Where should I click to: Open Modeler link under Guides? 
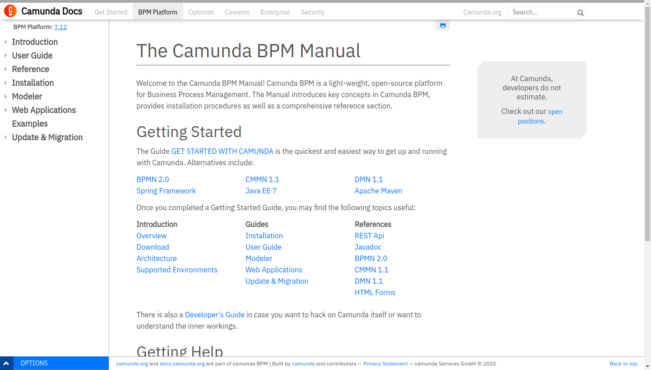[x=259, y=258]
